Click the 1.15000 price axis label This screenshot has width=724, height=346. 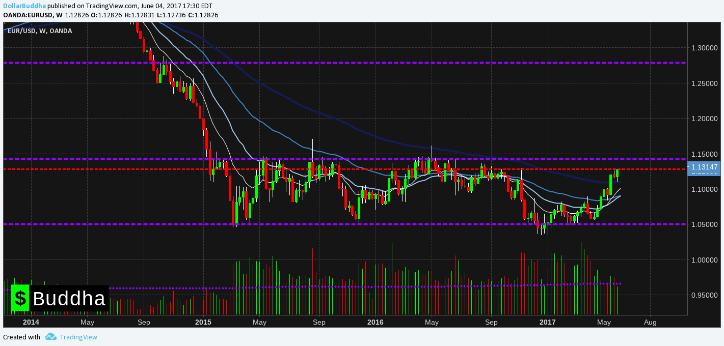(x=704, y=154)
